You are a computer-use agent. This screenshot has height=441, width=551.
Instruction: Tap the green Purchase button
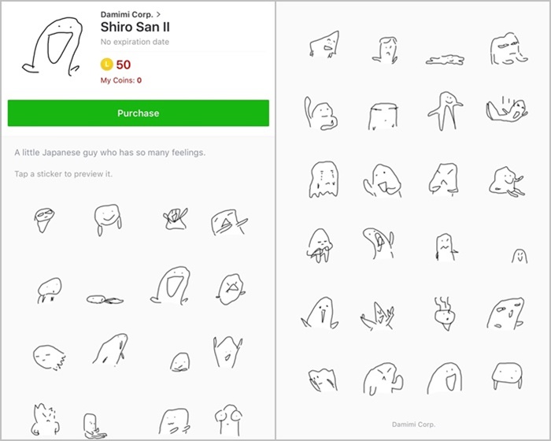pyautogui.click(x=139, y=113)
